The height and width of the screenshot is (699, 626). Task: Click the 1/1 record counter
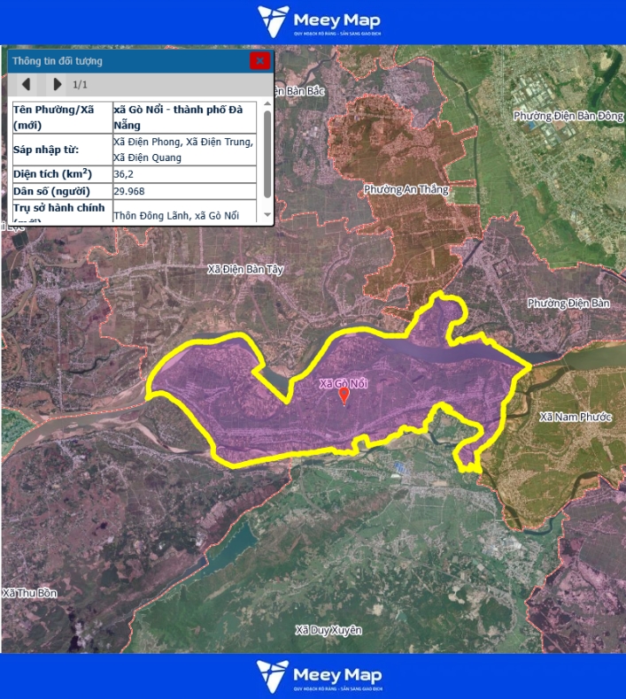pos(80,84)
